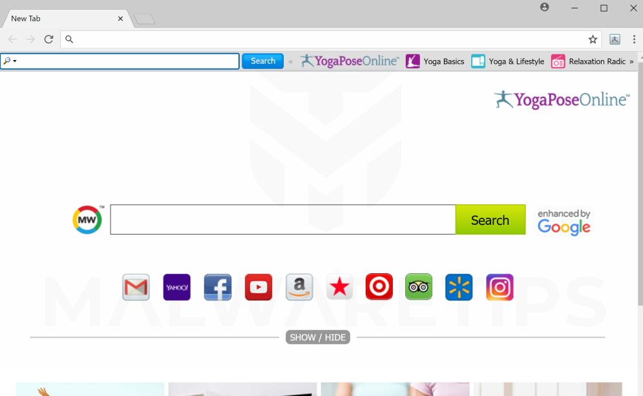Expand the toolbar overflow chevron on the right
The width and height of the screenshot is (643, 396).
(x=631, y=61)
